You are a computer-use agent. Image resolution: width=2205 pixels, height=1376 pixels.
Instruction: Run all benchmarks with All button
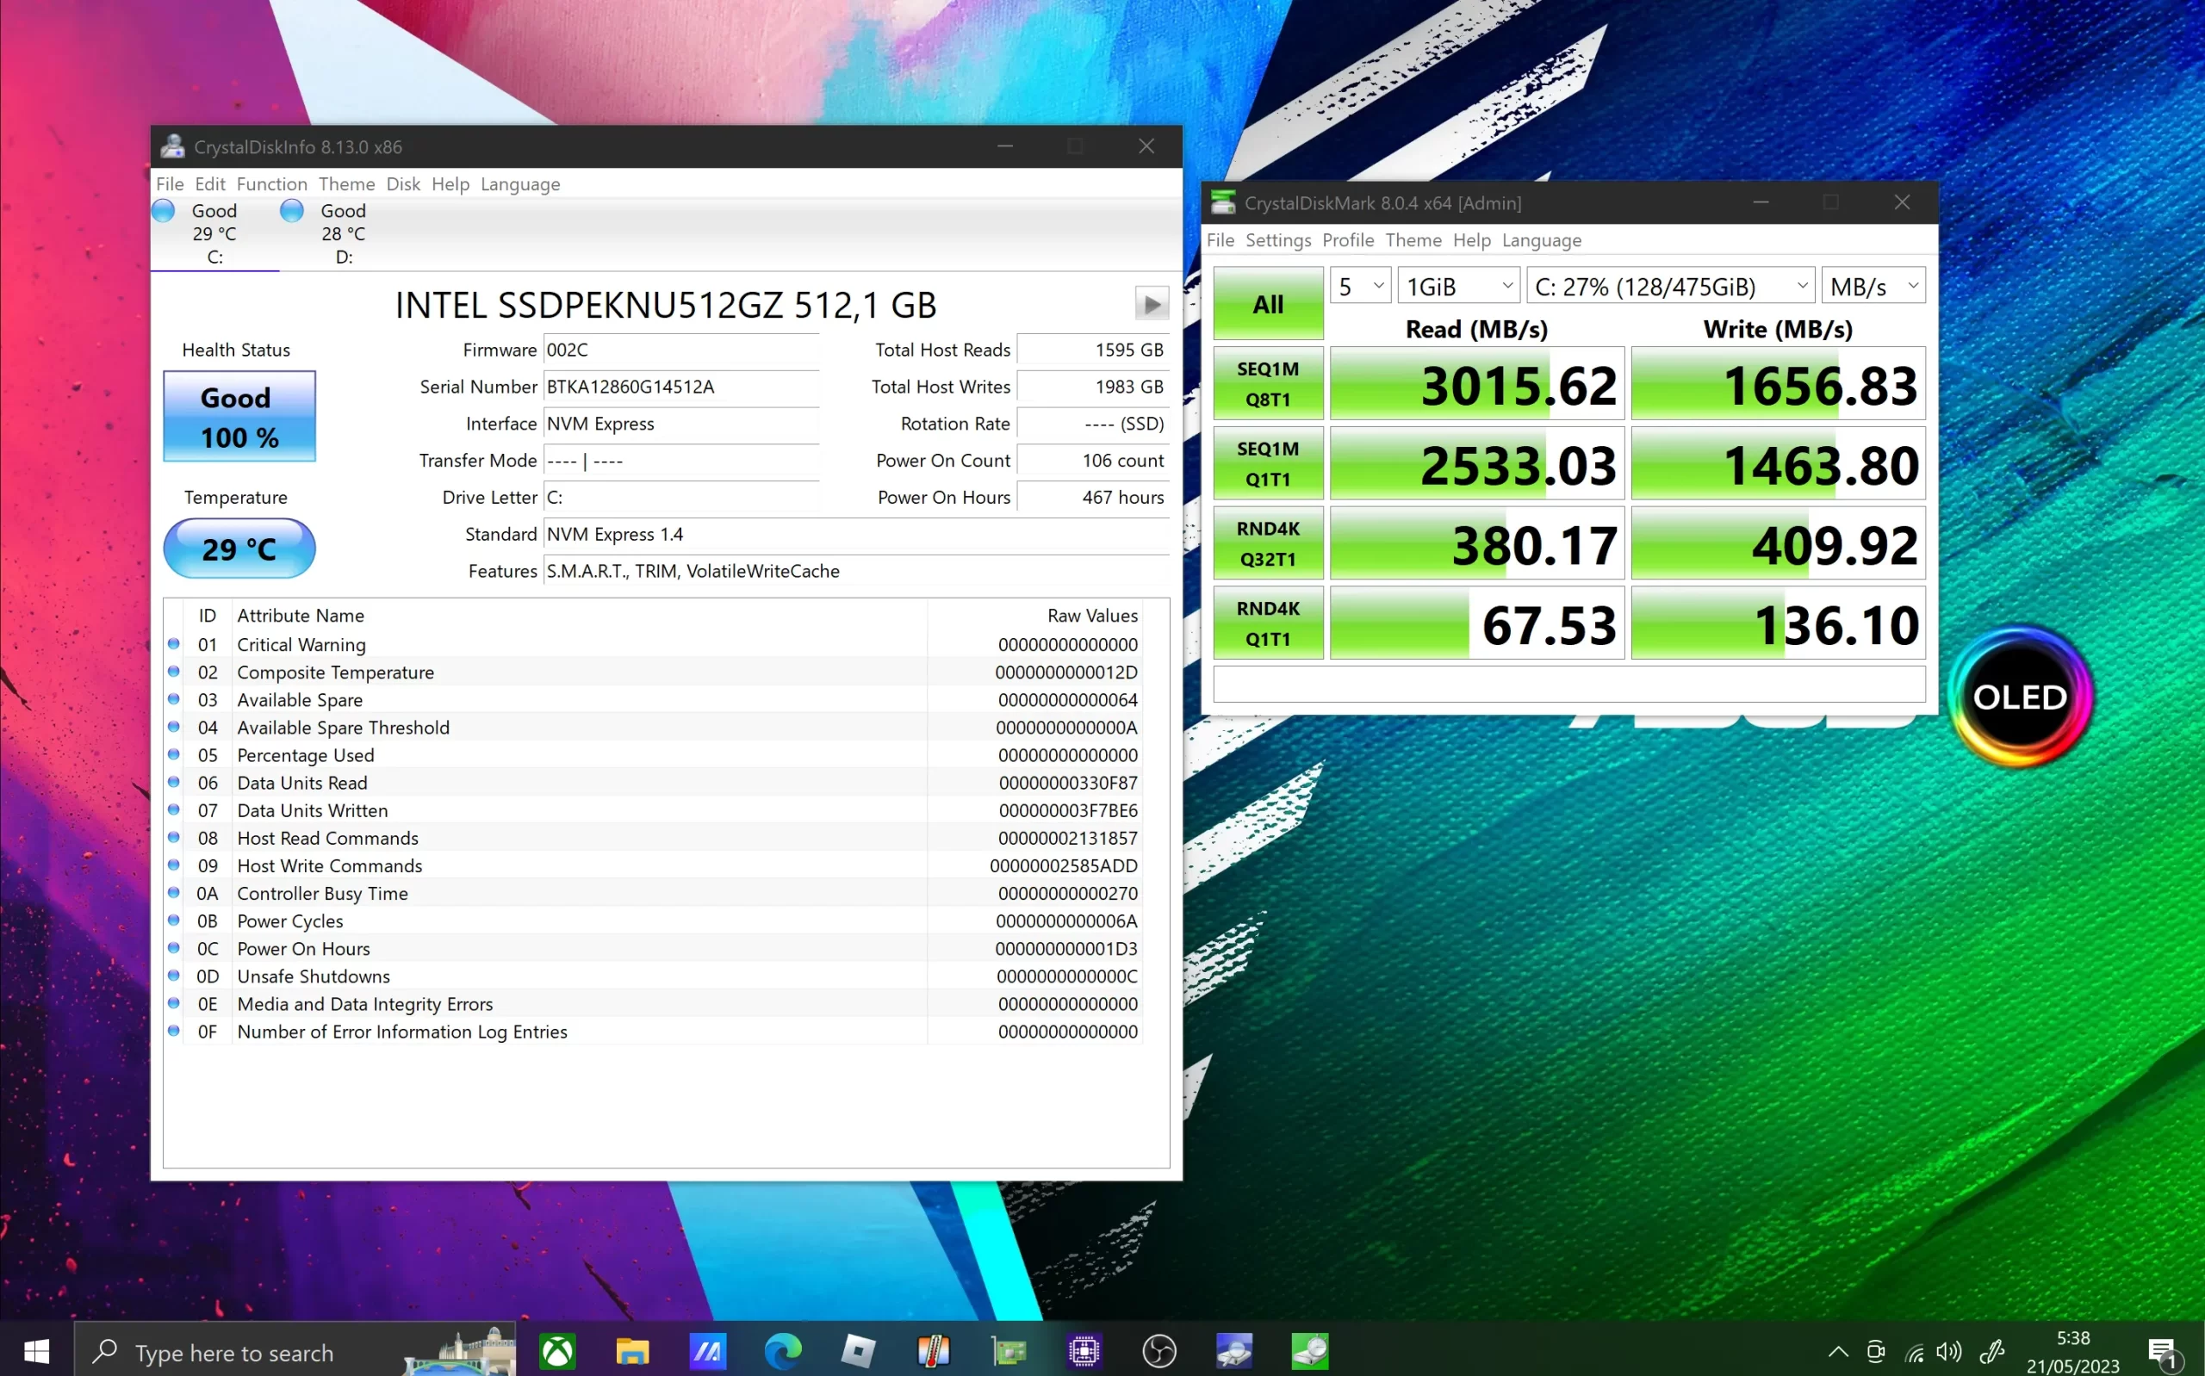point(1268,303)
